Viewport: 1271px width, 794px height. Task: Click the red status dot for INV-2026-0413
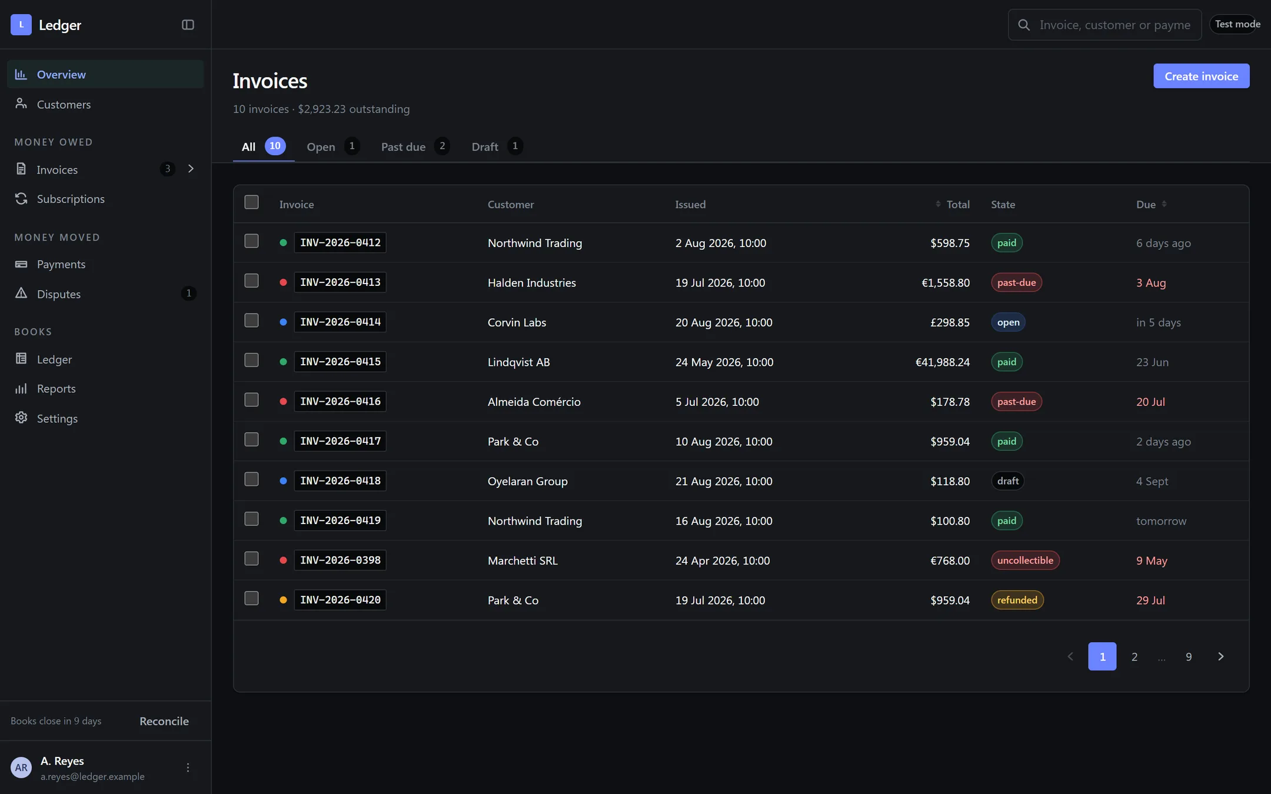283,282
